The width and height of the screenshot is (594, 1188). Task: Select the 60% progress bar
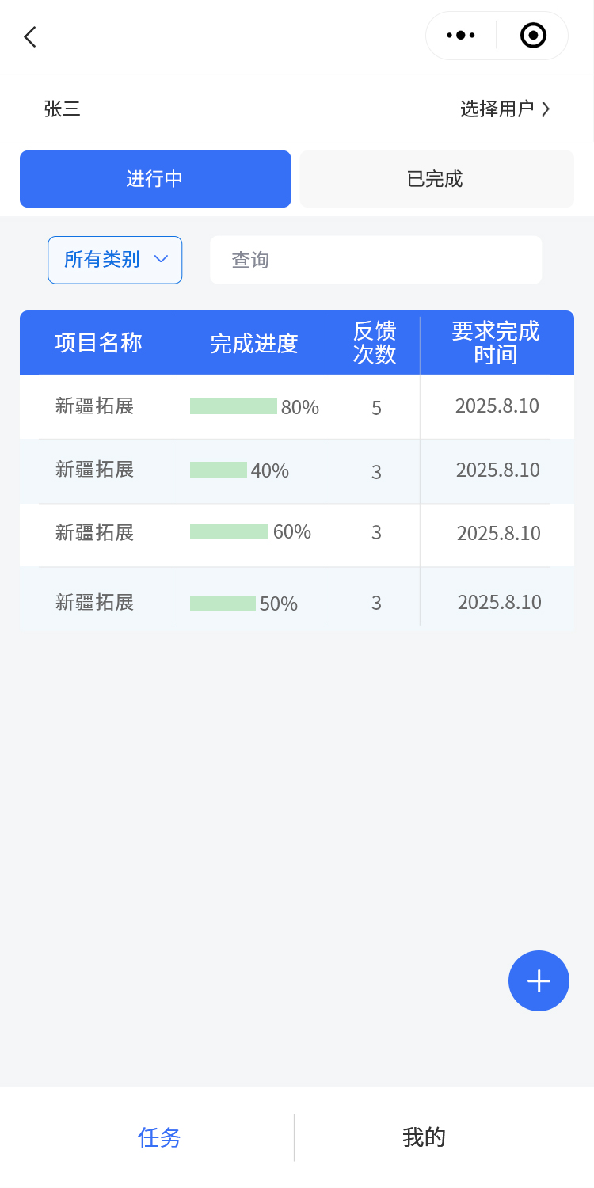229,531
